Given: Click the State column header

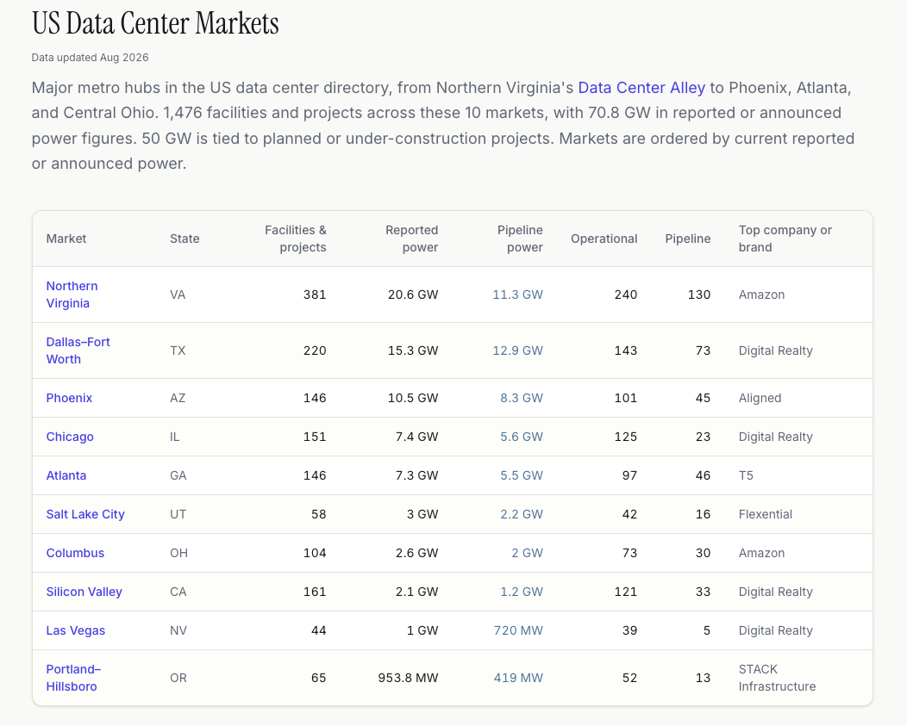Looking at the screenshot, I should [x=185, y=239].
